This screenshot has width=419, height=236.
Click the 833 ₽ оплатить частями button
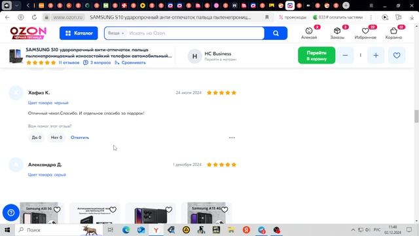click(x=338, y=17)
